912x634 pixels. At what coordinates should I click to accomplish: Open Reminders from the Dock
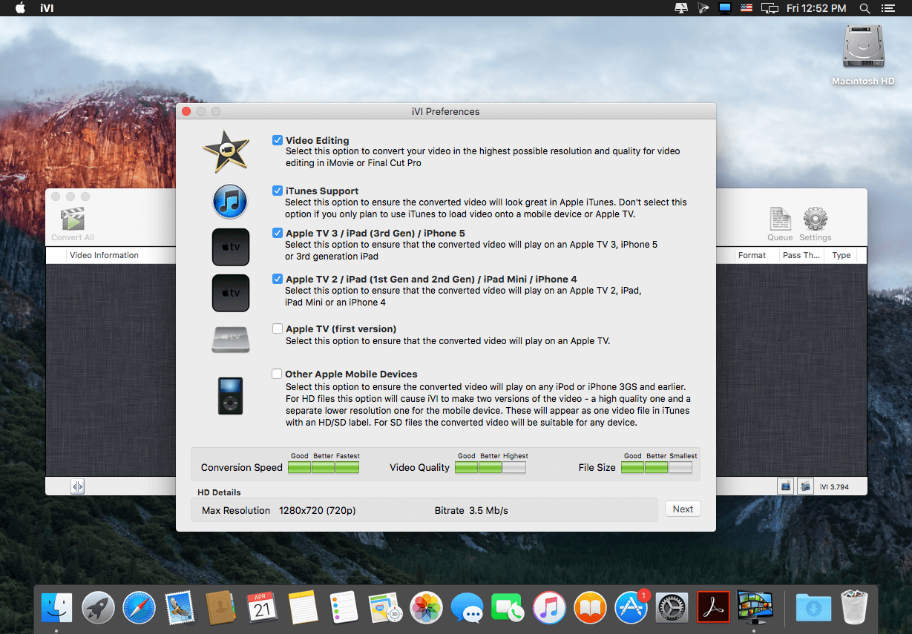[344, 608]
